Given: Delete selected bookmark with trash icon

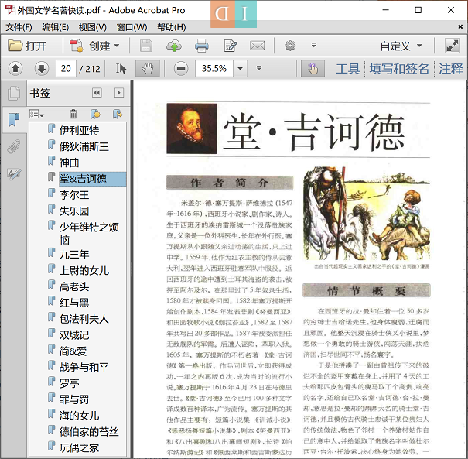Looking at the screenshot, I should (x=73, y=114).
